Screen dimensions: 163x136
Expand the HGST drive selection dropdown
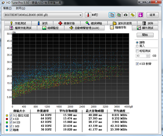click(80, 15)
